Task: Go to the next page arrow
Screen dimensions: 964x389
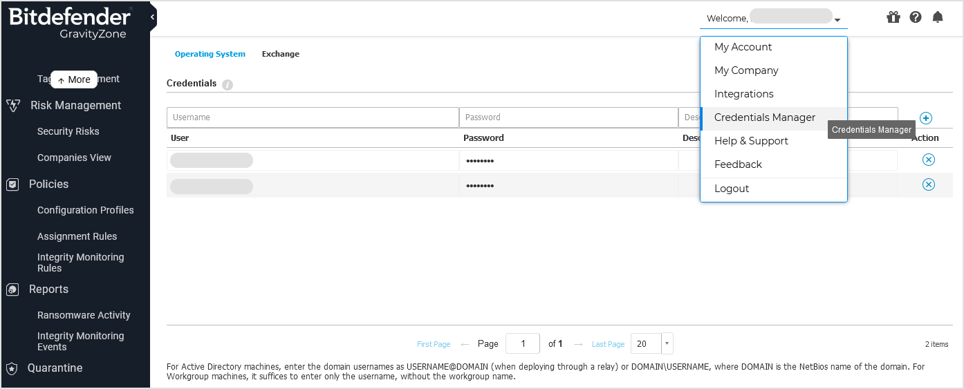Action: pyautogui.click(x=578, y=344)
